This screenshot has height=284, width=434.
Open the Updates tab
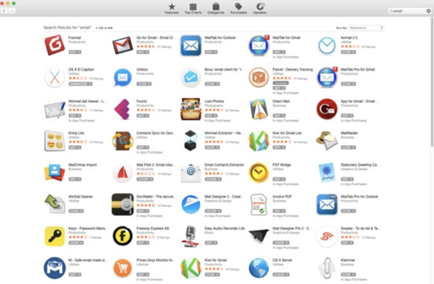260,9
